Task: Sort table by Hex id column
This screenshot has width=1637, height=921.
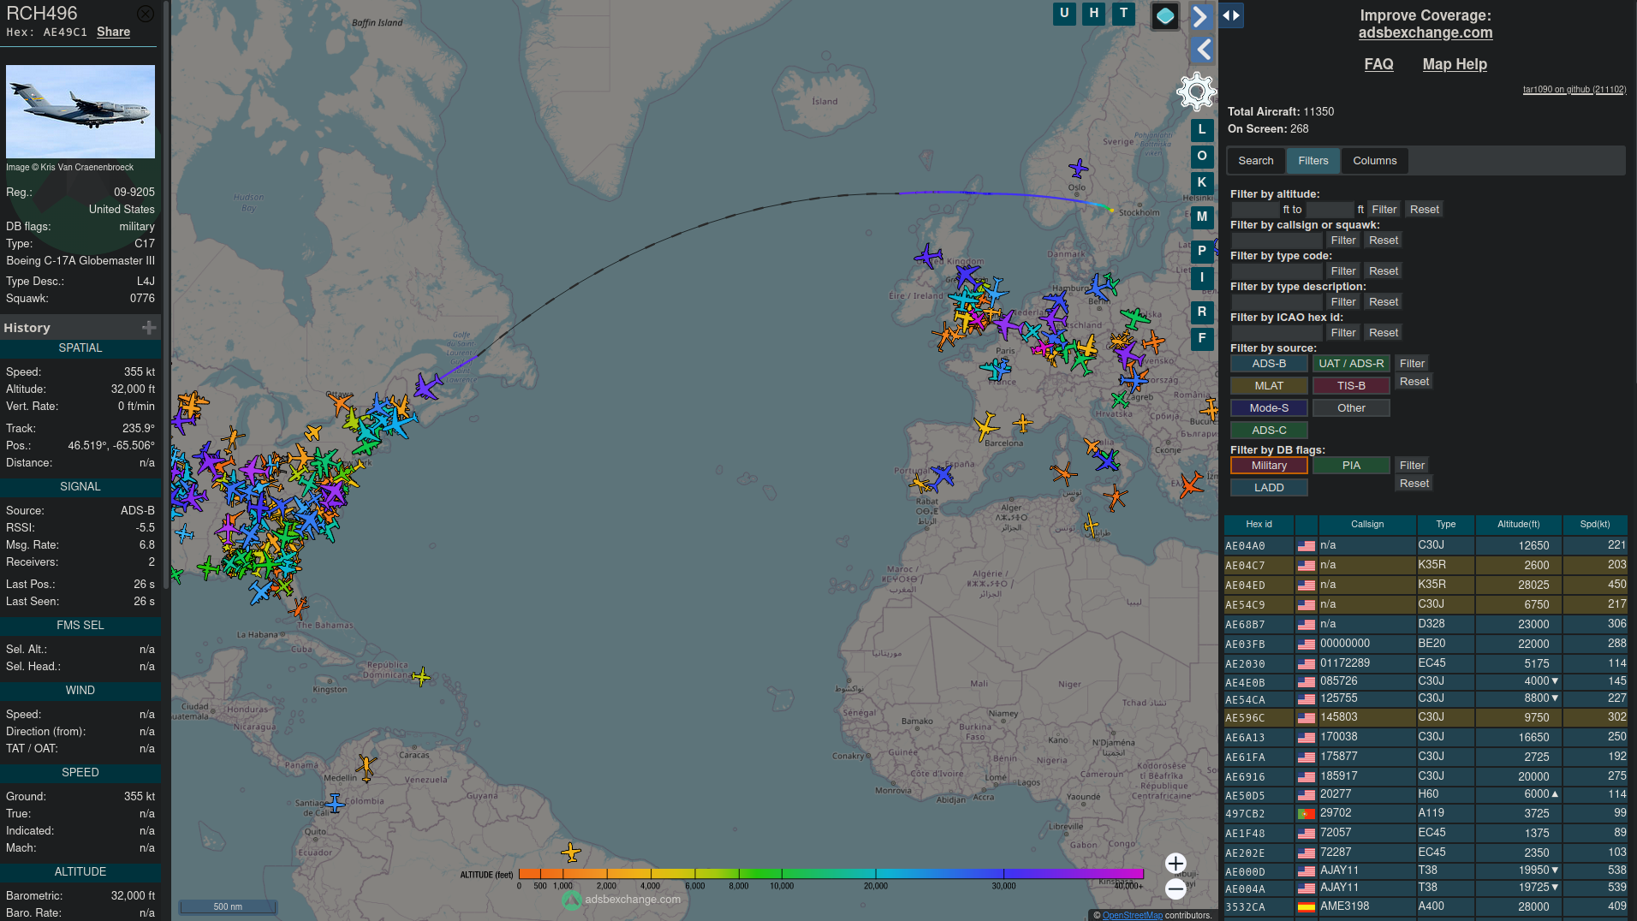Action: 1259,525
